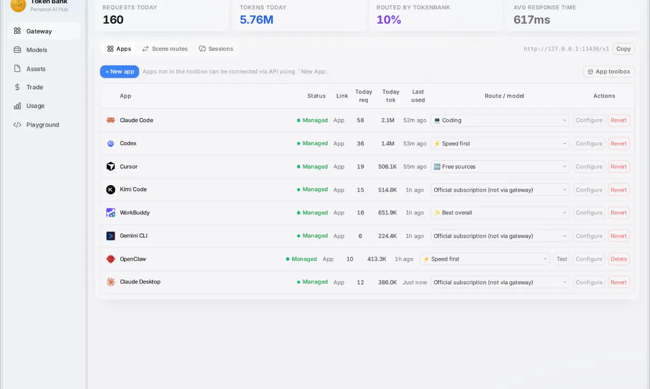Viewport: 650px width, 389px height.
Task: Click the Claude Code app icon
Action: (111, 120)
